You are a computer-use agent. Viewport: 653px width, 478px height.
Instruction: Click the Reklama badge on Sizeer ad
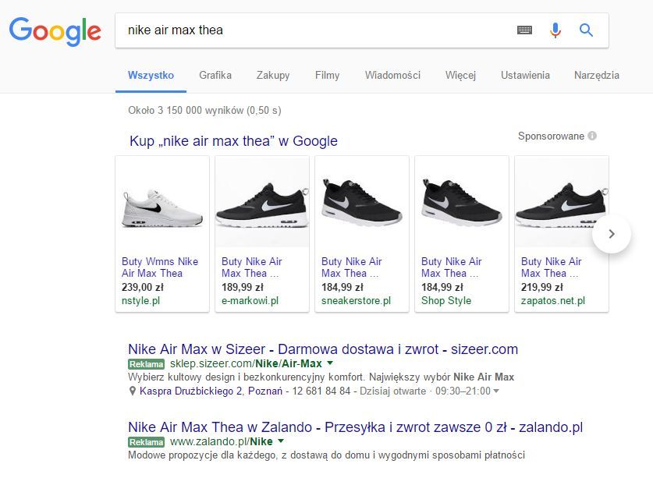[x=146, y=364]
